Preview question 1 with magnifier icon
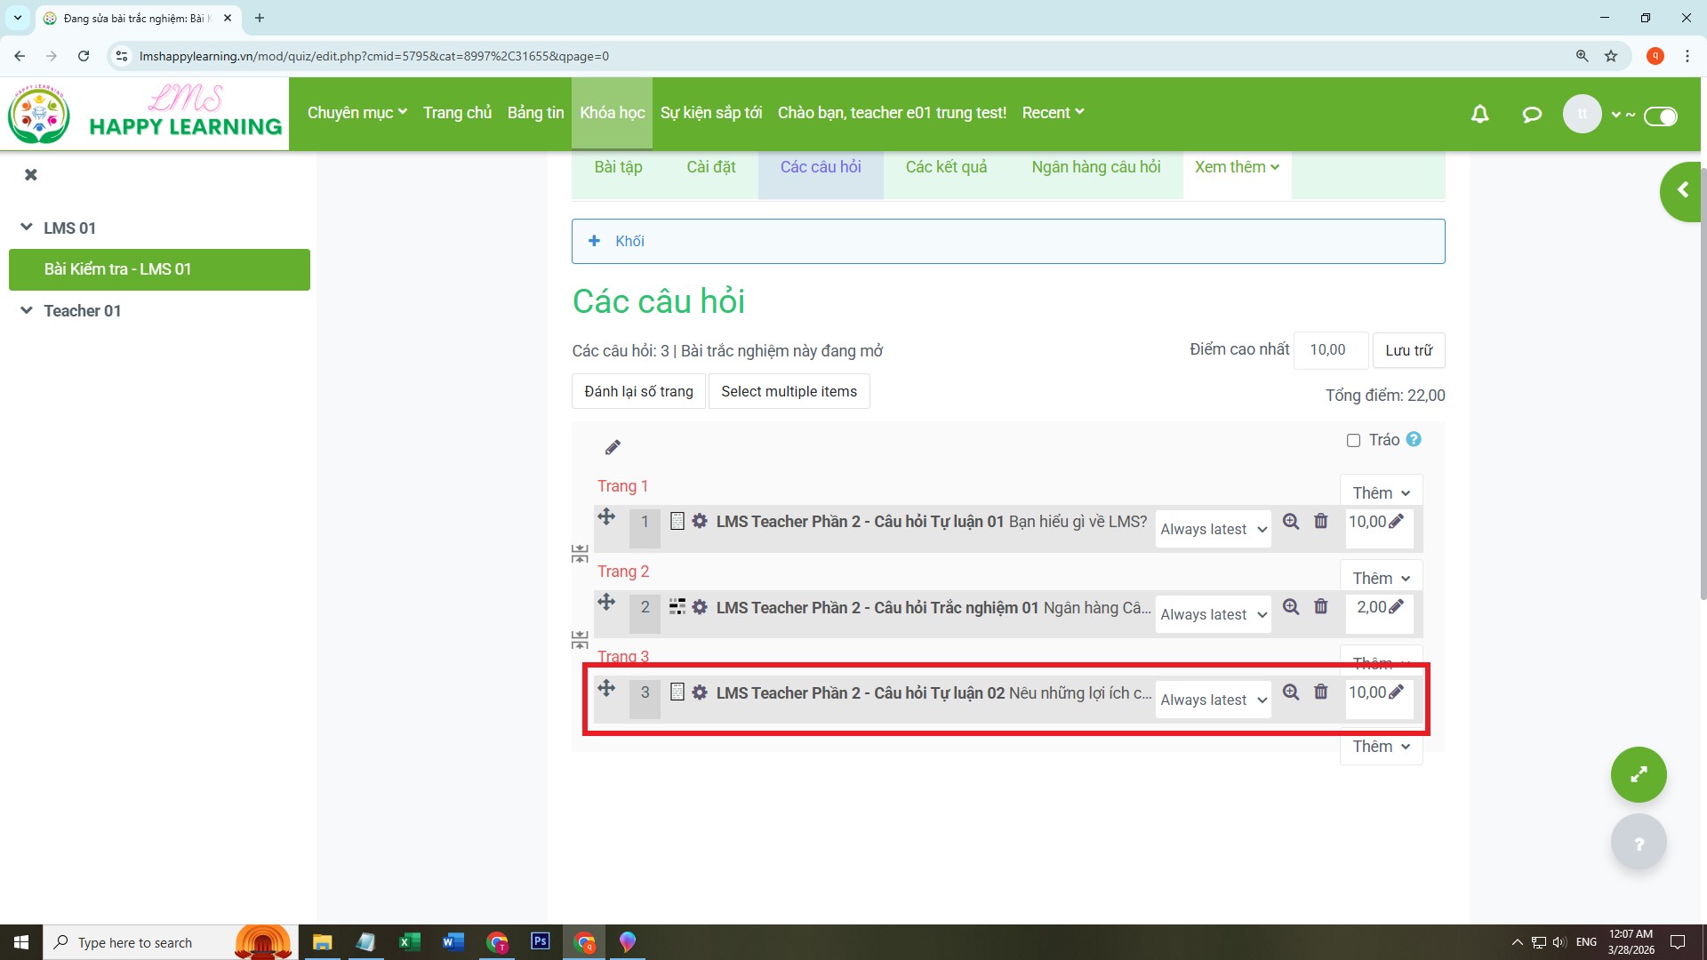 (1291, 522)
